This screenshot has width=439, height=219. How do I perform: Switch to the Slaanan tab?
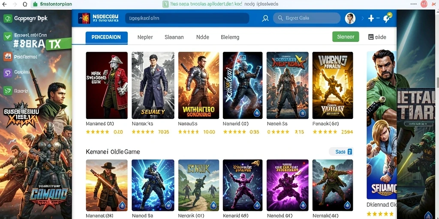point(174,37)
